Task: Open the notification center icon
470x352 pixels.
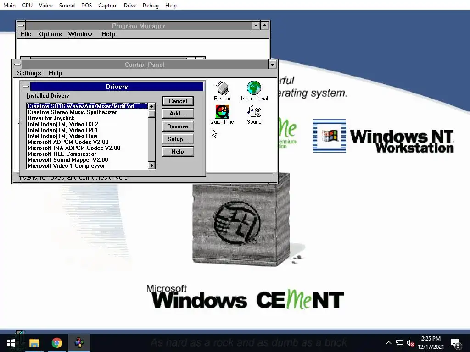Action: point(455,343)
